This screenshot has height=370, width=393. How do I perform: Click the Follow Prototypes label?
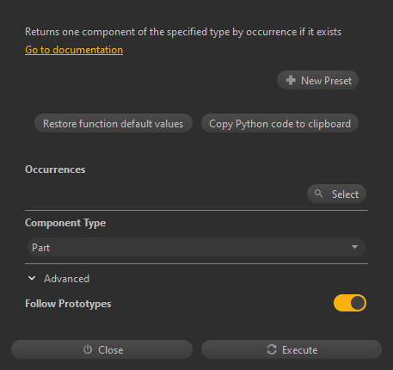(x=68, y=304)
